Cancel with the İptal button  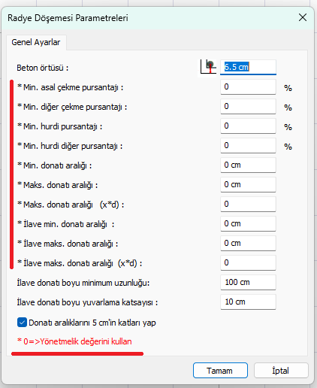pos(281,371)
